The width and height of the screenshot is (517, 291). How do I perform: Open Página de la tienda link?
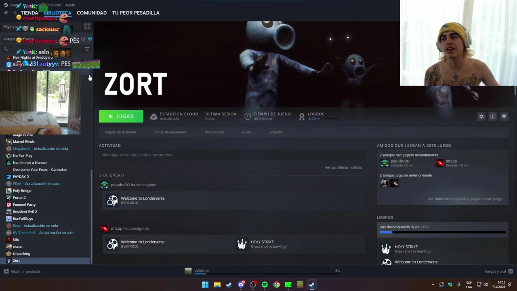tap(120, 132)
